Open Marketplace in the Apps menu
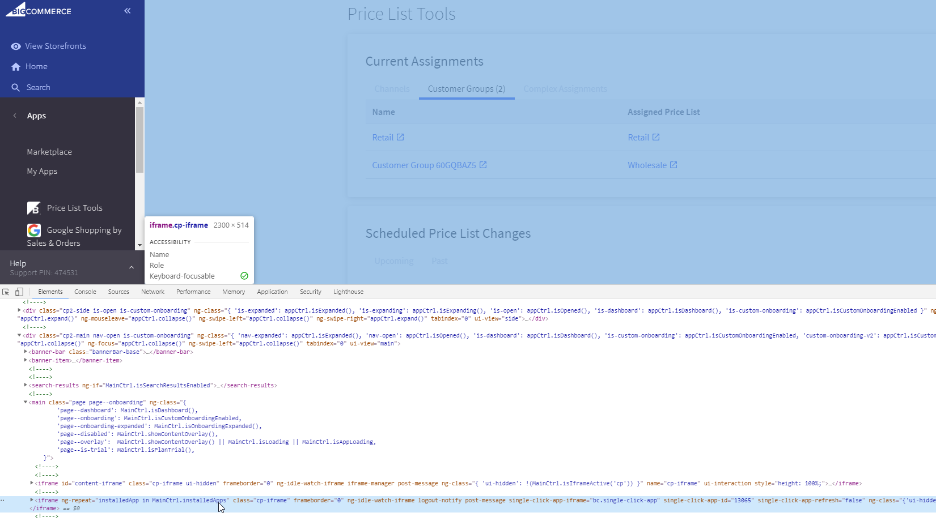This screenshot has height=521, width=936. 49,152
